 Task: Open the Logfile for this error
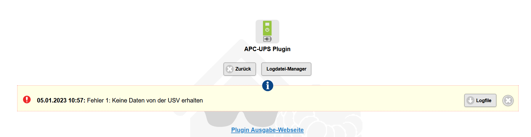[x=480, y=100]
